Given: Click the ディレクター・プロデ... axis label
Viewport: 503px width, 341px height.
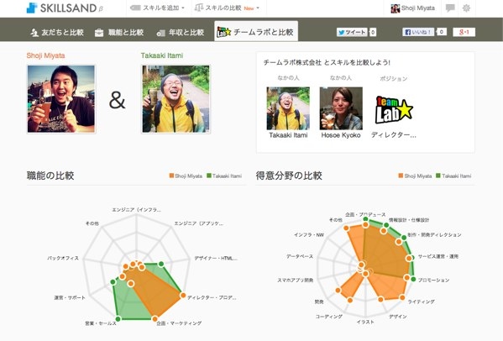Looking at the screenshot, I should pyautogui.click(x=212, y=297).
